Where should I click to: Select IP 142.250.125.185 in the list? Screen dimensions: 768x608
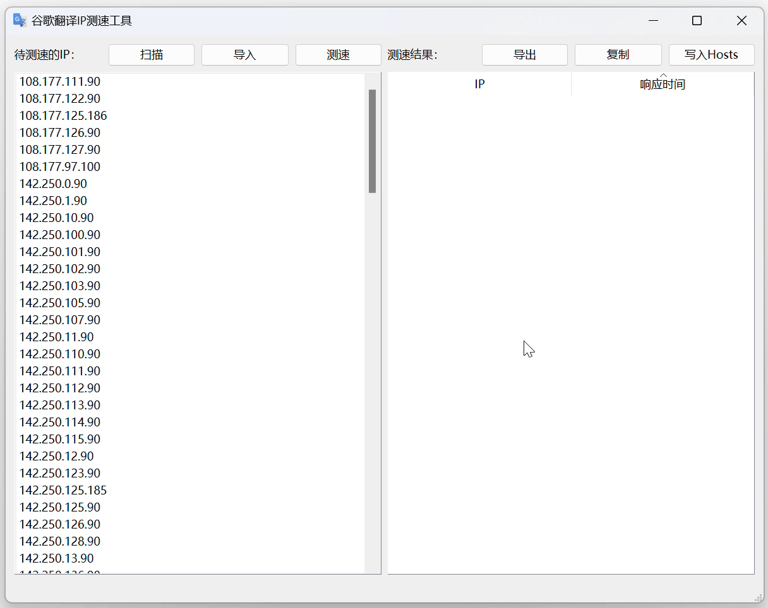coord(63,490)
